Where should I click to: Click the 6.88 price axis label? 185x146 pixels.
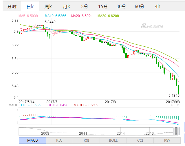point(15,21)
